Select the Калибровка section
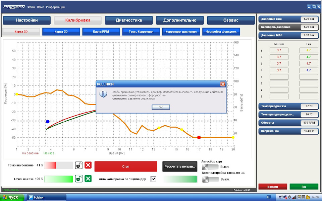 pyautogui.click(x=77, y=20)
